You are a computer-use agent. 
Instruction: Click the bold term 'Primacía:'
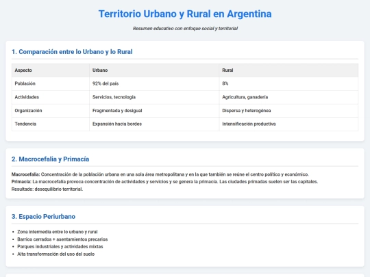[x=21, y=182]
